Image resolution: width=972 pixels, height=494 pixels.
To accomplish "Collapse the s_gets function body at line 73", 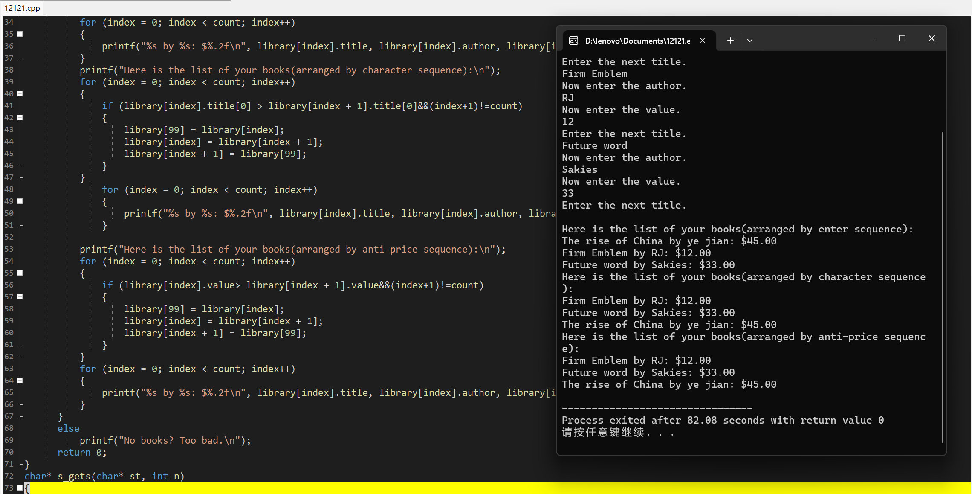I will (x=20, y=488).
